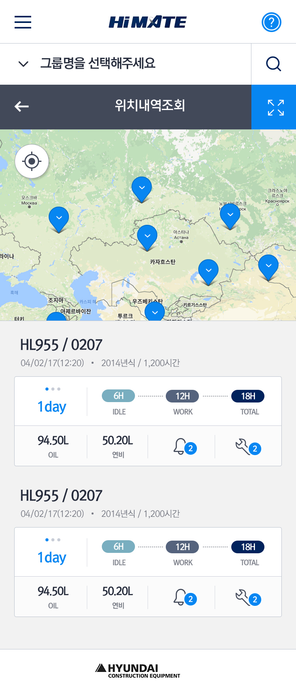
Task: Open the help question mark icon
Action: coord(272,22)
